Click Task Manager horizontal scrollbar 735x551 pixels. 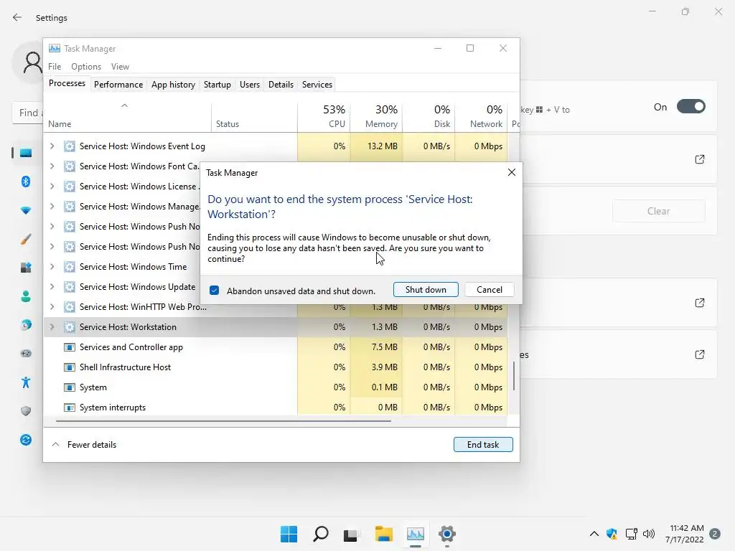(223, 421)
